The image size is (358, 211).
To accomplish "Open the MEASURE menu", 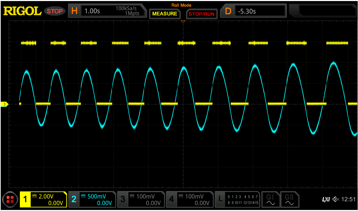I will [165, 14].
